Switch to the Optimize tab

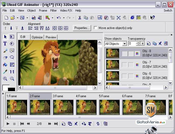[x=37, y=37]
